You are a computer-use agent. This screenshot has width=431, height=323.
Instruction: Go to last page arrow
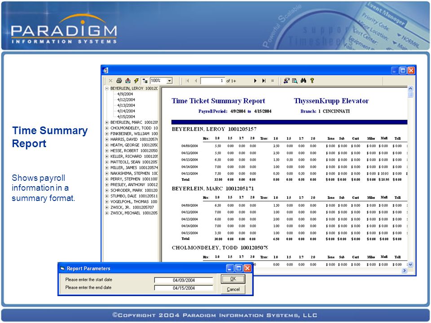(x=264, y=81)
